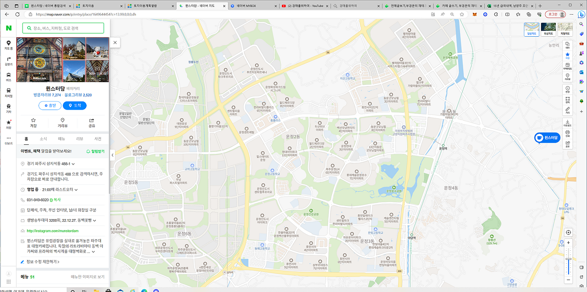
Task: Click the 출발 departure button
Action: [50, 105]
